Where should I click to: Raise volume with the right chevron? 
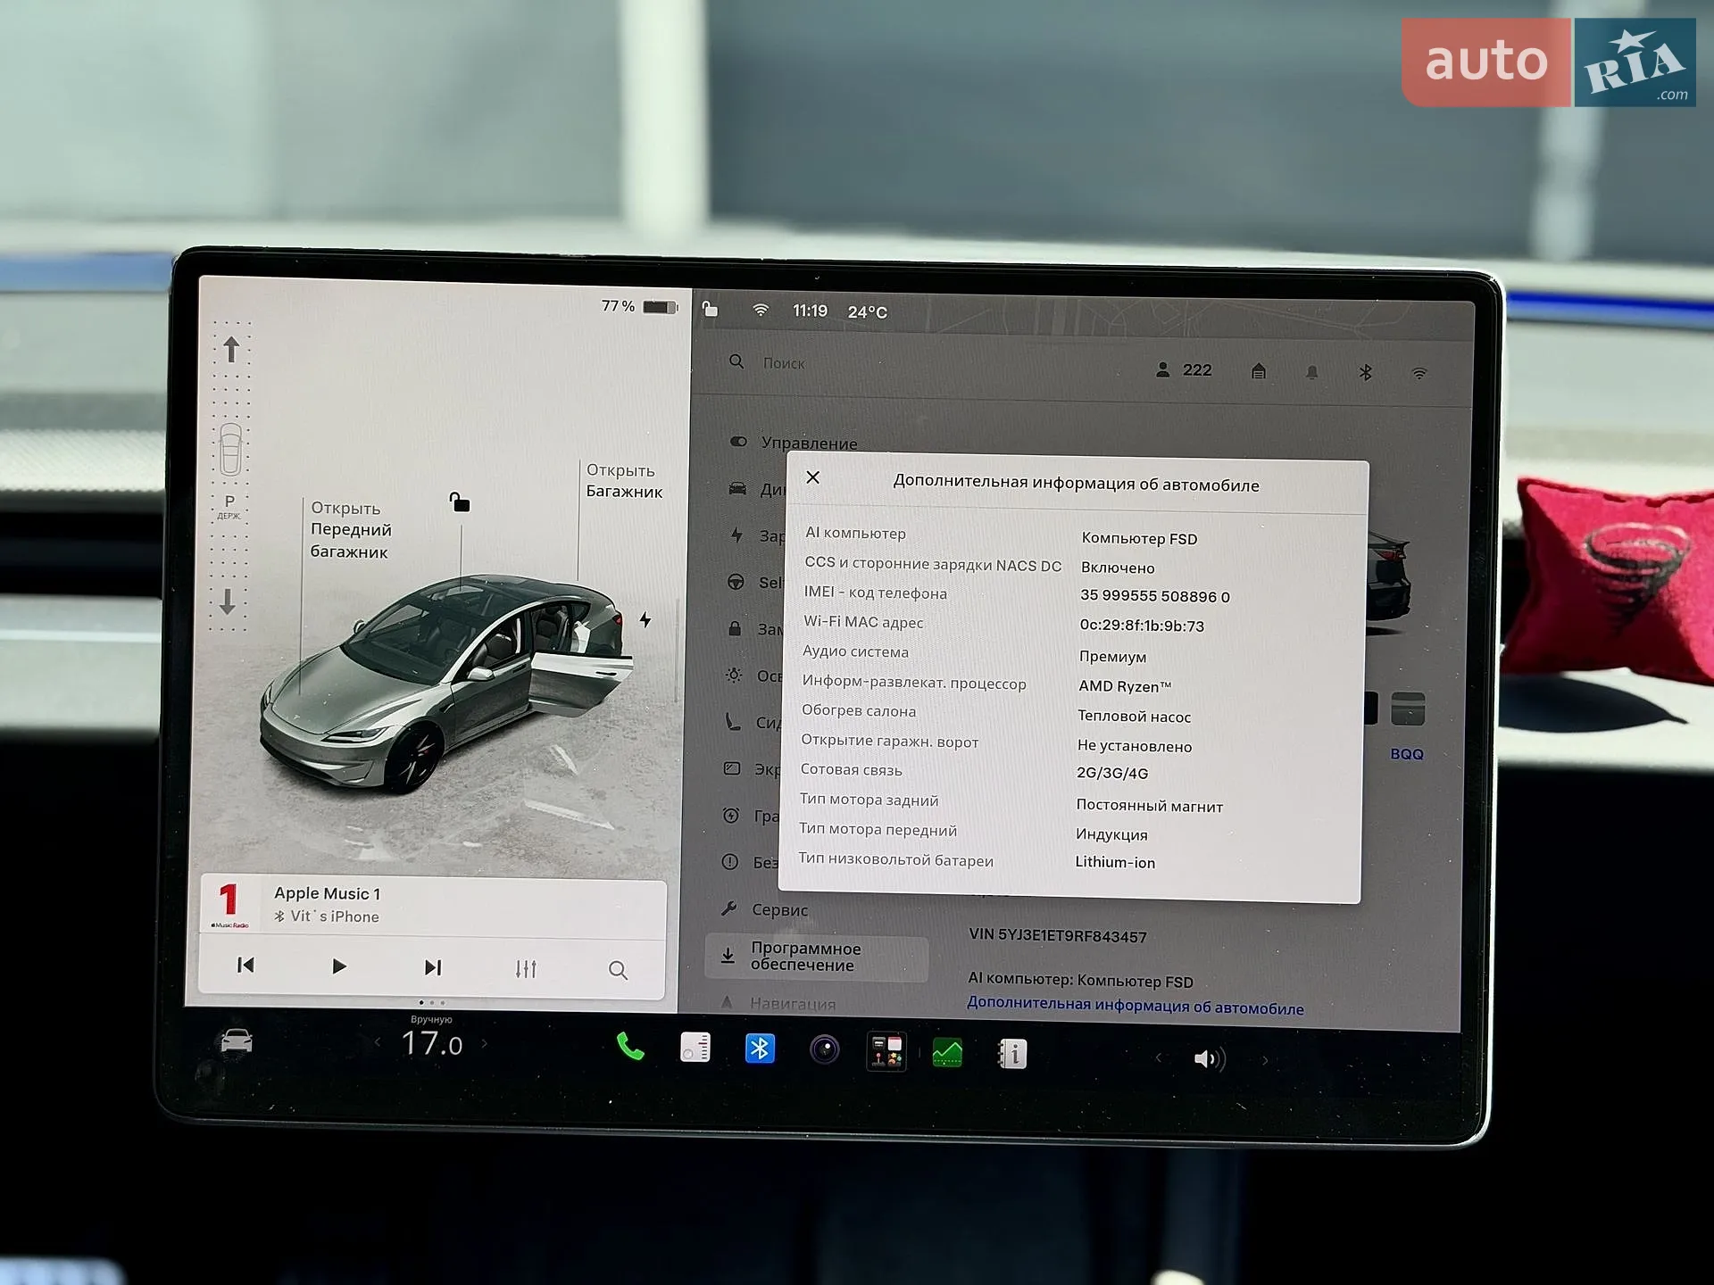(x=1264, y=1061)
